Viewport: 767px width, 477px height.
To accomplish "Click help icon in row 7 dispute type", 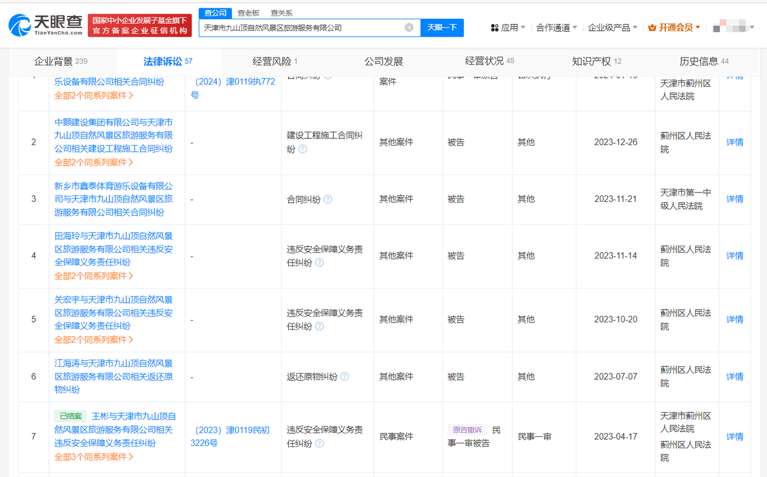I will pyautogui.click(x=320, y=443).
